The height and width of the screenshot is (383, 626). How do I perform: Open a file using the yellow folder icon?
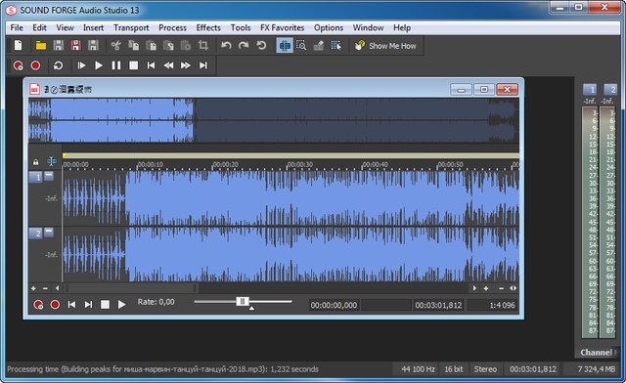coord(41,46)
